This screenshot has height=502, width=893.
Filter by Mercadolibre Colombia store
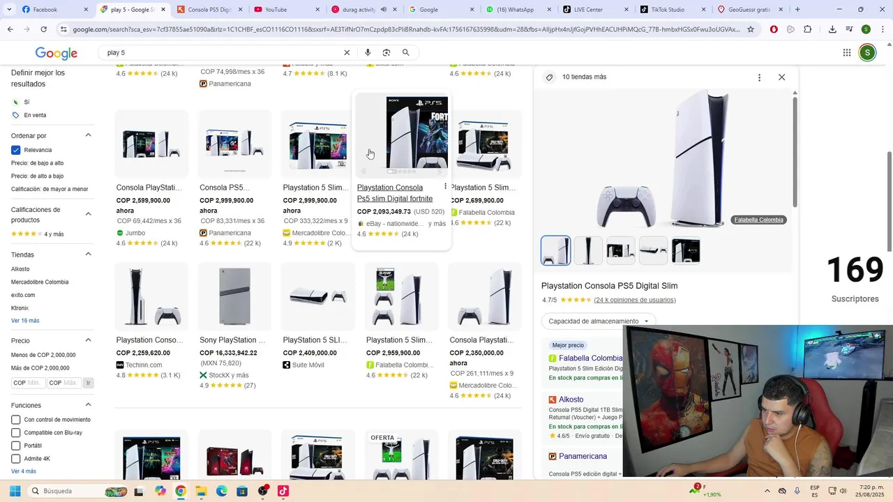click(40, 282)
